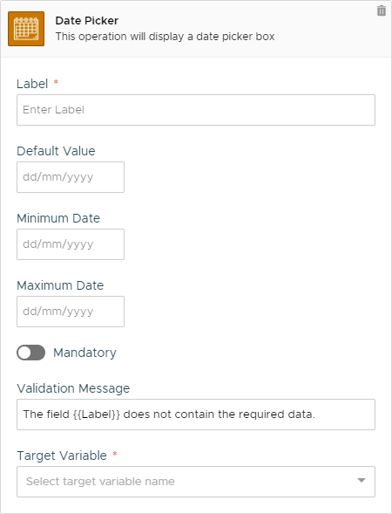Edit the Validation Message text box
Image resolution: width=392 pixels, height=514 pixels.
pos(196,415)
